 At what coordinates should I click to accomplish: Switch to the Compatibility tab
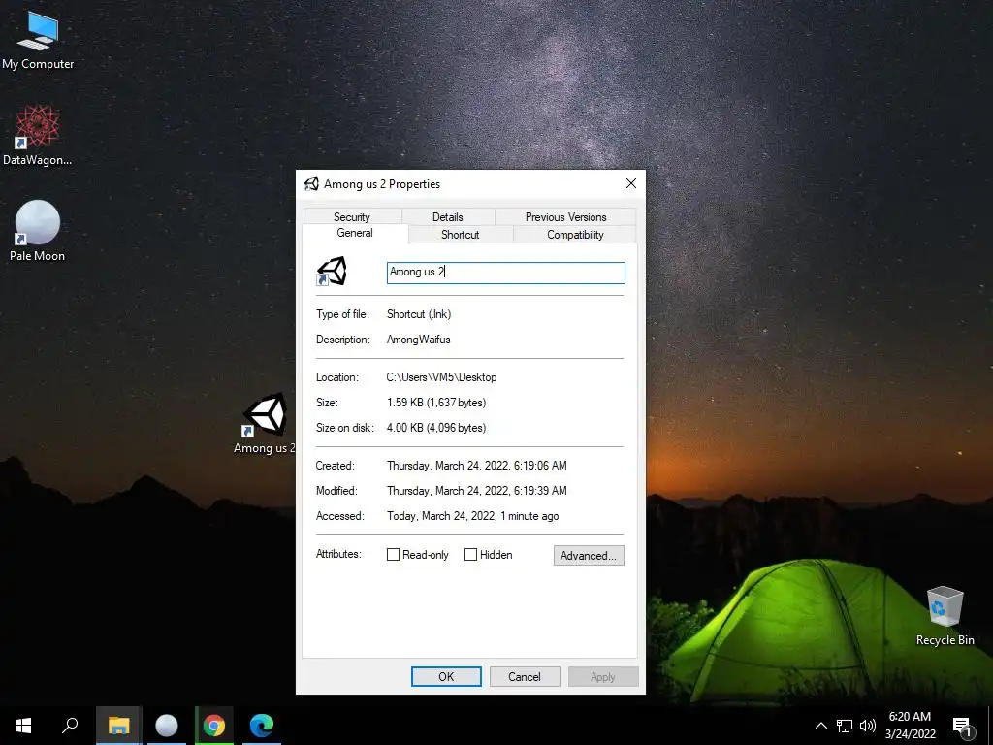click(x=575, y=235)
